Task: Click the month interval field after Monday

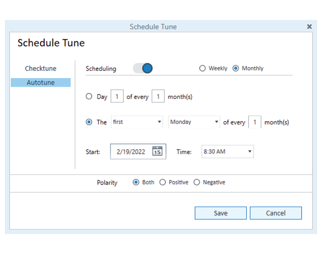Action: [254, 122]
